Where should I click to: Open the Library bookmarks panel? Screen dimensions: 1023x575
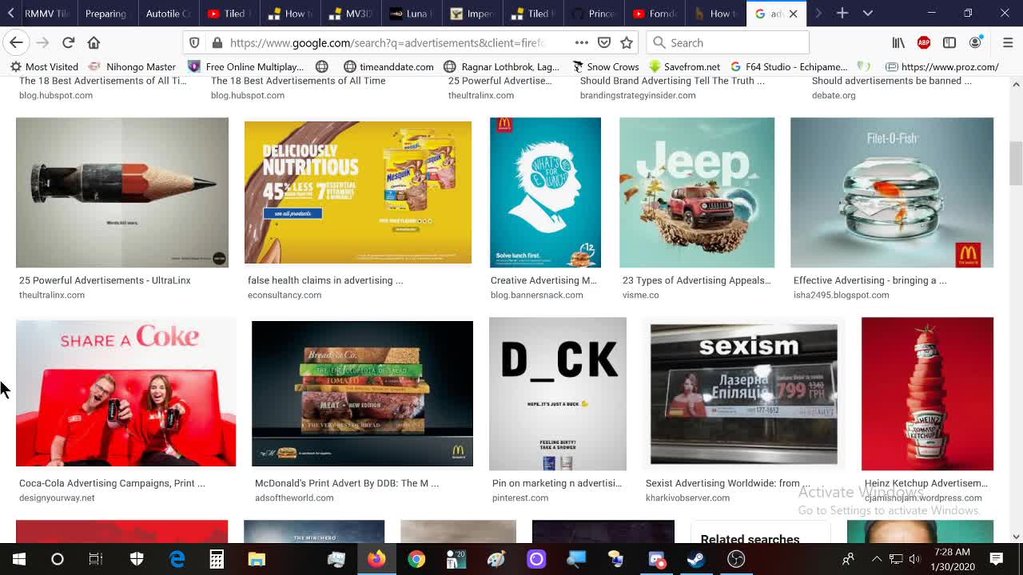pyautogui.click(x=898, y=42)
